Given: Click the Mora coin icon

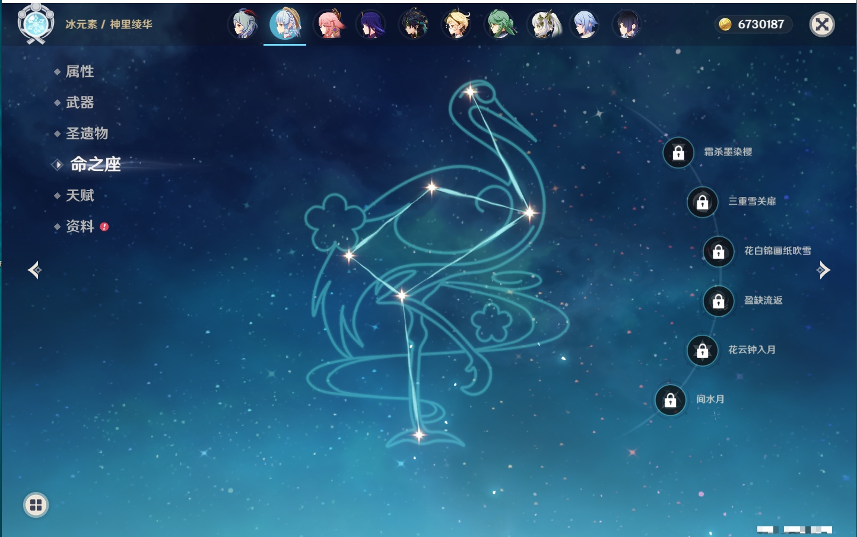Looking at the screenshot, I should [x=725, y=24].
